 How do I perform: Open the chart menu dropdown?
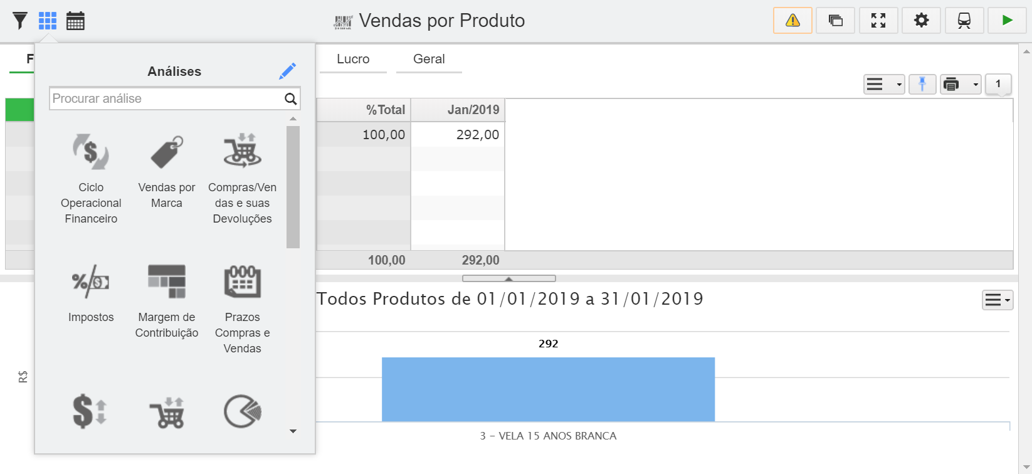tap(998, 300)
